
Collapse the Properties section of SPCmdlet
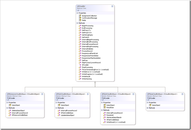(x=77, y=13)
